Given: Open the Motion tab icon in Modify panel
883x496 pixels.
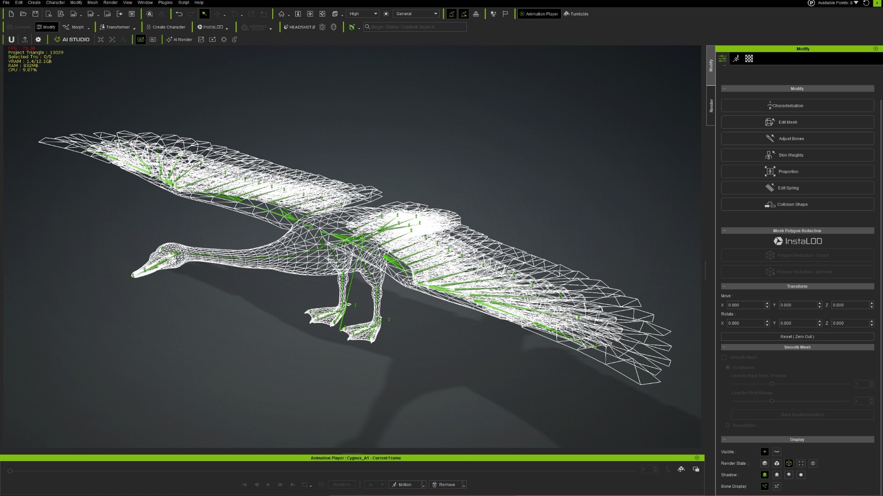Looking at the screenshot, I should point(736,58).
